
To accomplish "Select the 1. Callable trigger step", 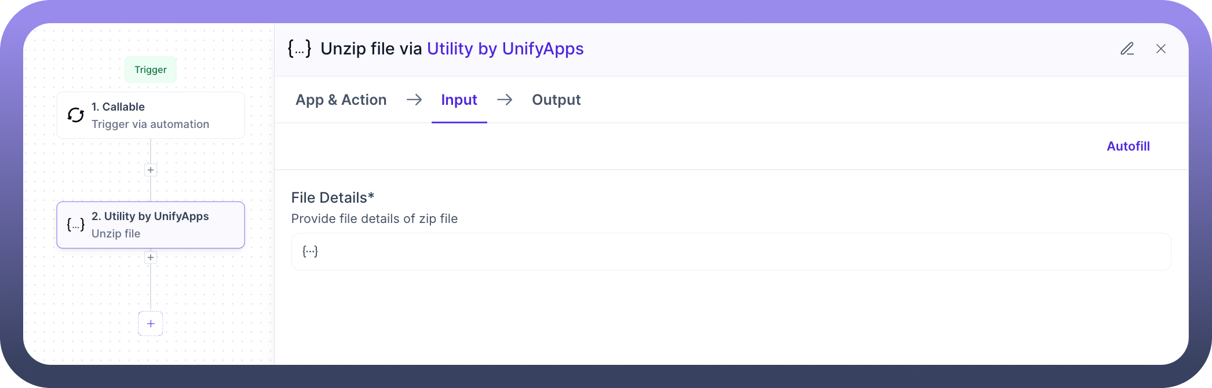I will pos(151,115).
